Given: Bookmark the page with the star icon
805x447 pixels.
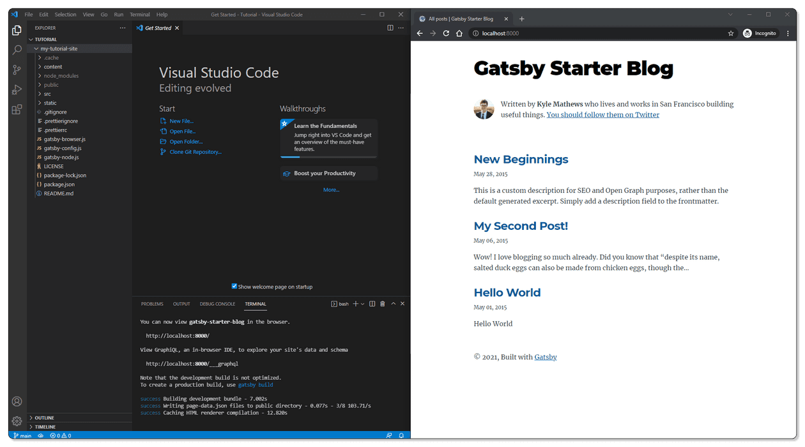Looking at the screenshot, I should pyautogui.click(x=731, y=33).
